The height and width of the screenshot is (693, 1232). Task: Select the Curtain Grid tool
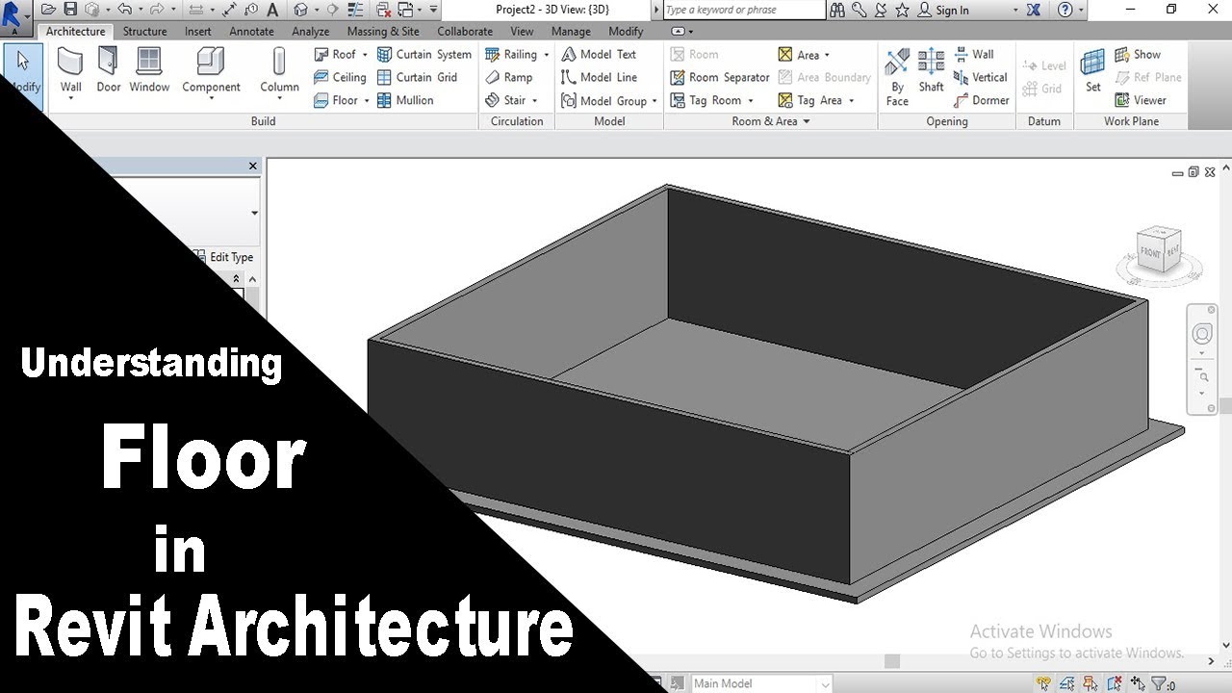pyautogui.click(x=417, y=77)
